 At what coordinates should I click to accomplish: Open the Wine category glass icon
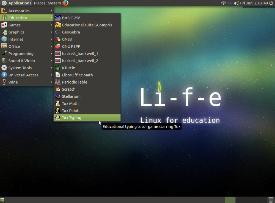pos(4,82)
